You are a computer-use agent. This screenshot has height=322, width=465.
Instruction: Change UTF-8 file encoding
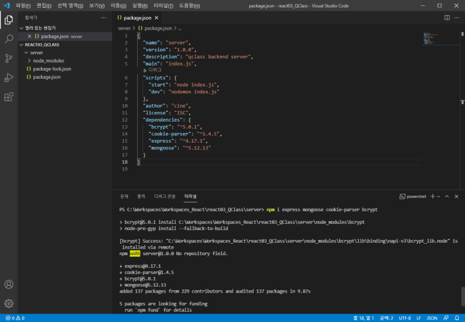click(x=405, y=318)
